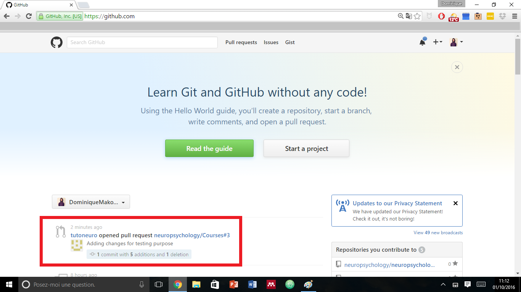The image size is (521, 292).
Task: Open Gist in the header
Action: point(290,42)
